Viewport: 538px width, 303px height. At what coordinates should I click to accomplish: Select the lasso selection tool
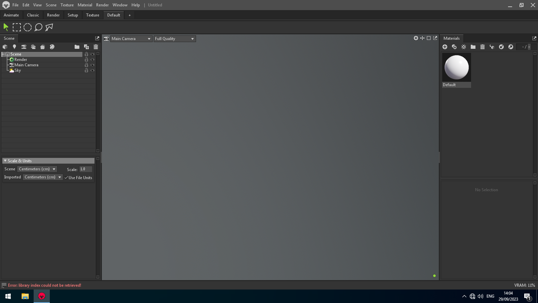38,27
